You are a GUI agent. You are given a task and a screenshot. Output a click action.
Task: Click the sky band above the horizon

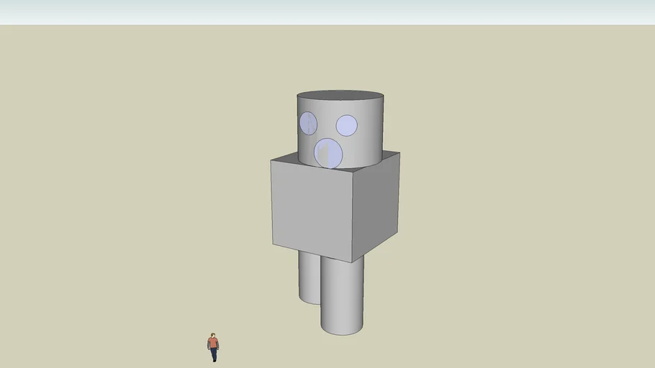click(327, 11)
